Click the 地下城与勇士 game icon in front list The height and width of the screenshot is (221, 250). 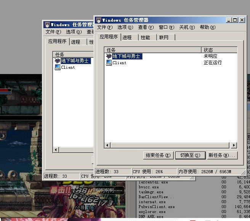click(109, 56)
